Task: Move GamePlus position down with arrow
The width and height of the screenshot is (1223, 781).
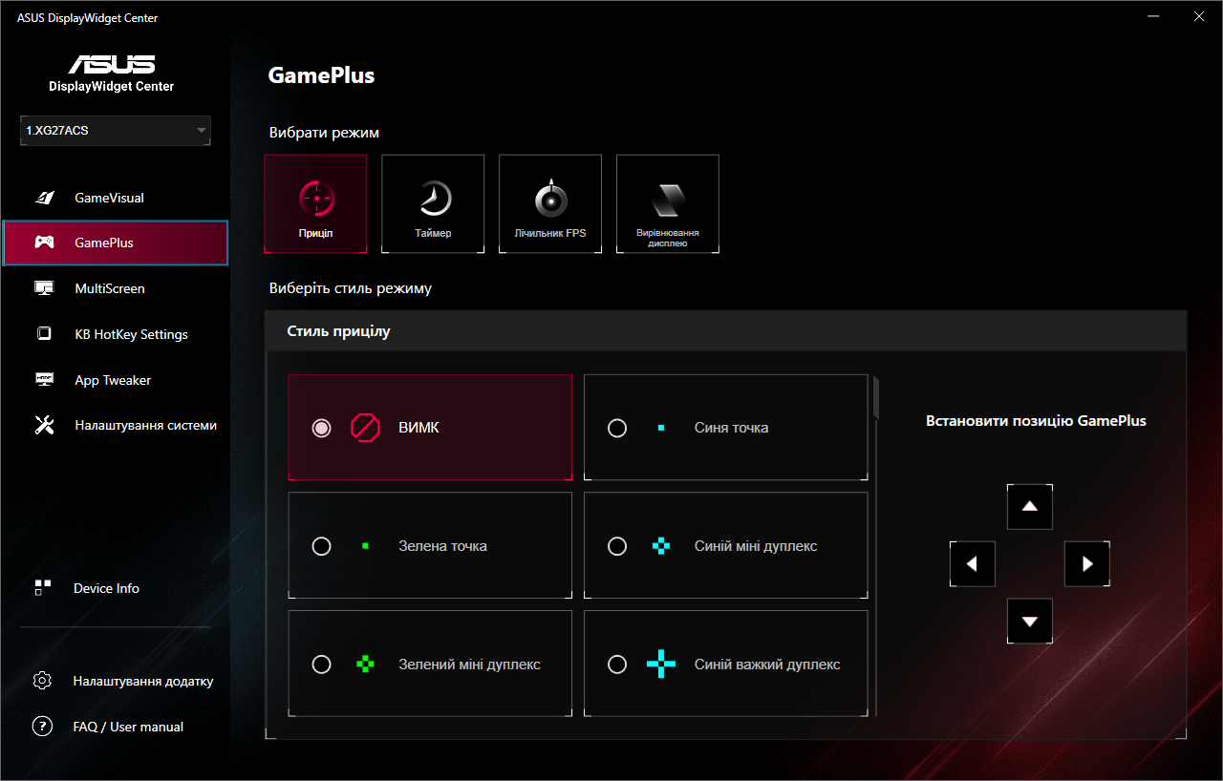Action: (1030, 622)
